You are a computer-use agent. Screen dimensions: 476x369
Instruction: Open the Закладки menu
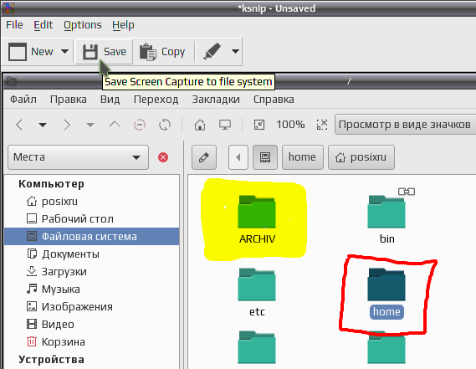[x=216, y=100]
